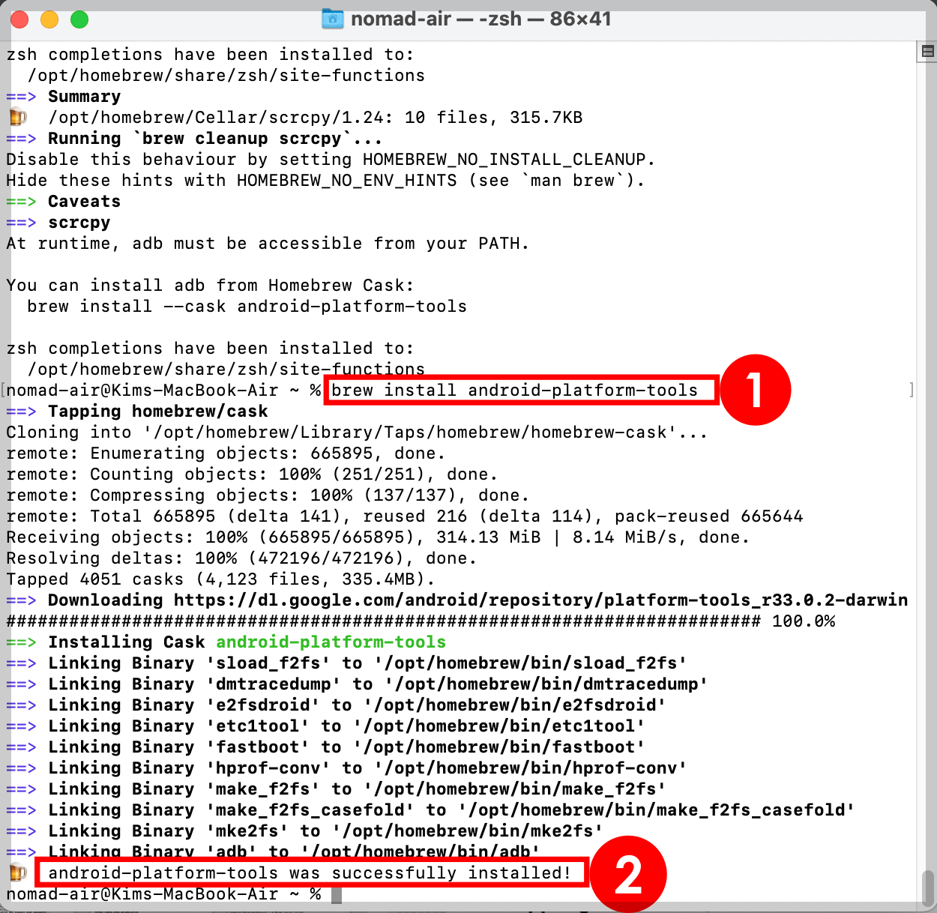Click the Downloading https://dl.google.com URL line
This screenshot has width=937, height=913.
click(x=457, y=600)
